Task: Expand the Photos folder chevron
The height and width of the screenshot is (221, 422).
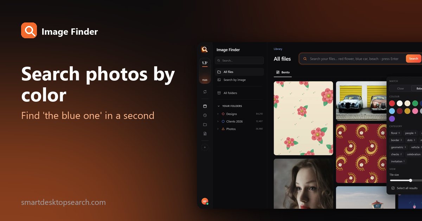Action: point(218,129)
